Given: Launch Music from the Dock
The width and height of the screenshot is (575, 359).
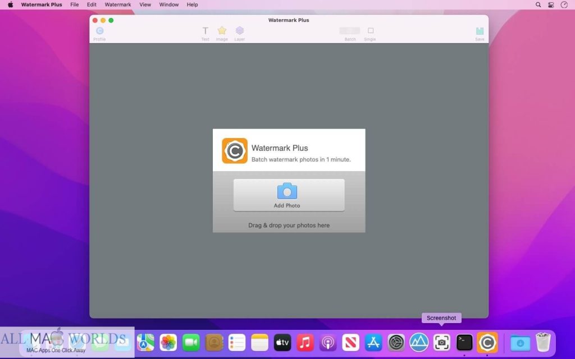Looking at the screenshot, I should pos(305,343).
